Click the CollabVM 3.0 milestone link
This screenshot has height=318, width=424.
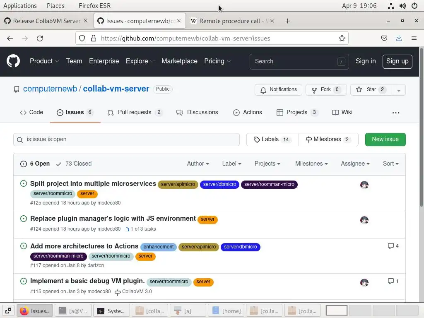tap(133, 292)
